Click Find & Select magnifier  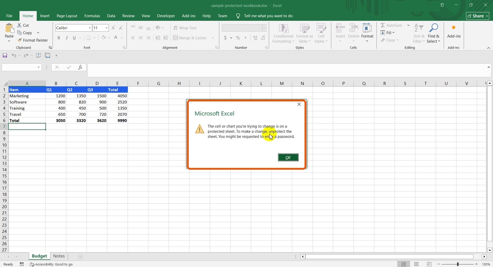point(433,28)
